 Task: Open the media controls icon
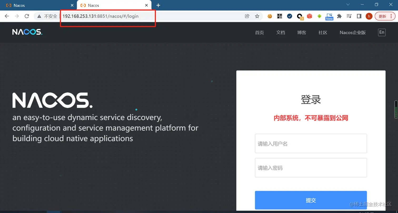tap(349, 16)
